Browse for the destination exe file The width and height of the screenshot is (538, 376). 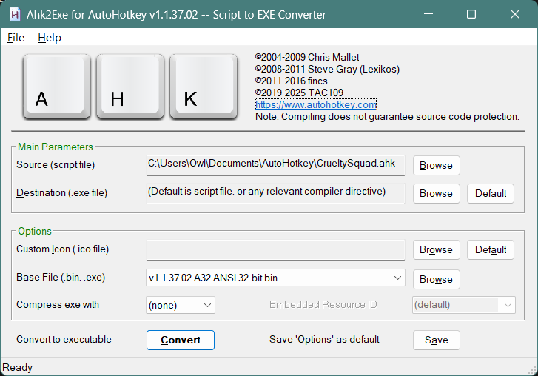coord(436,193)
